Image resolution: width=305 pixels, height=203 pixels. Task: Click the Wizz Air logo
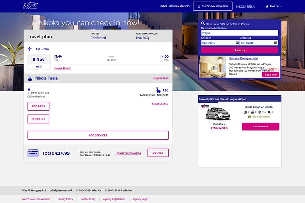(x=30, y=6)
